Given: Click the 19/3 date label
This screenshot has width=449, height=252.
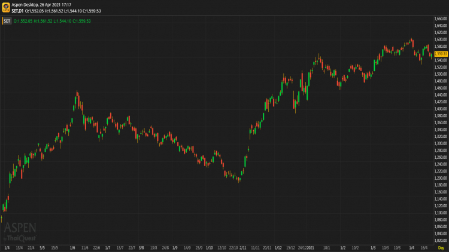Looking at the screenshot, I should tap(397, 248).
